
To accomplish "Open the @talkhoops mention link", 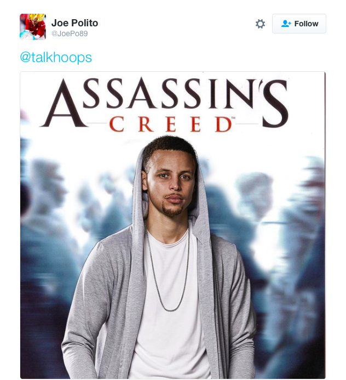I will coord(56,57).
